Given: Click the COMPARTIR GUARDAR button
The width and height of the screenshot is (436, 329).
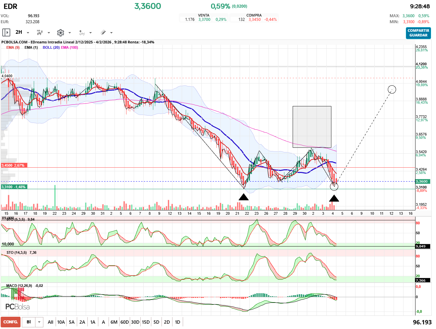Looking at the screenshot, I should click(418, 33).
